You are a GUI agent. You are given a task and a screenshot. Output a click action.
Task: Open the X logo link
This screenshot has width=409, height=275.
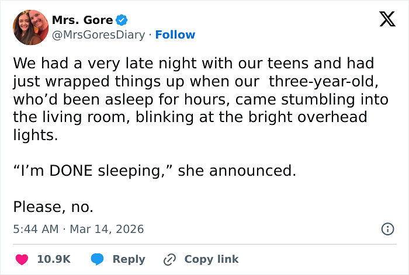pyautogui.click(x=383, y=20)
